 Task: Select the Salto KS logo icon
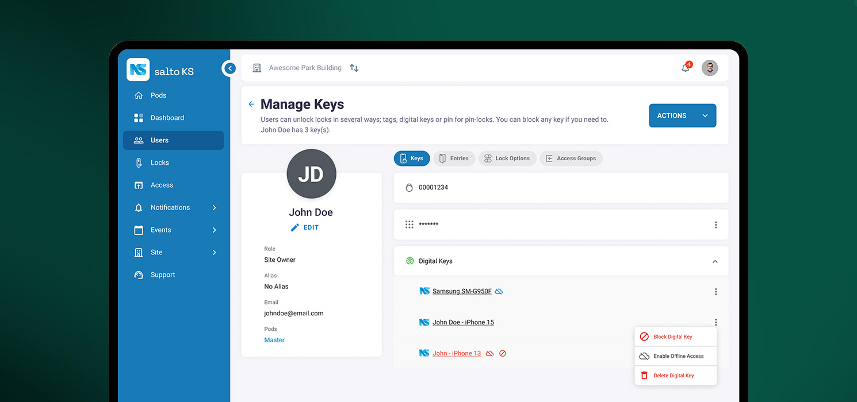(137, 69)
